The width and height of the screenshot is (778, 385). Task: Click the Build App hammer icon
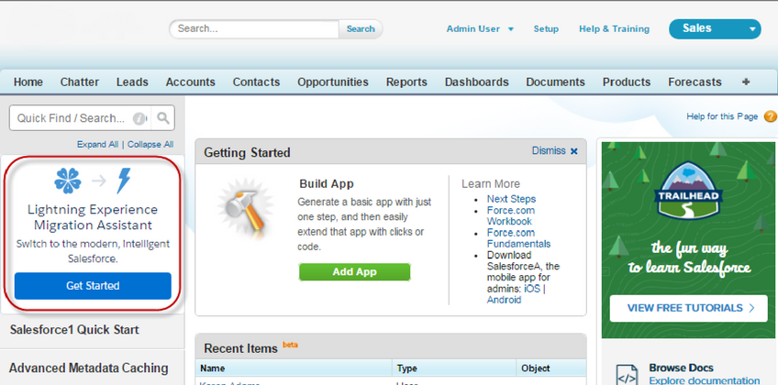pos(246,210)
